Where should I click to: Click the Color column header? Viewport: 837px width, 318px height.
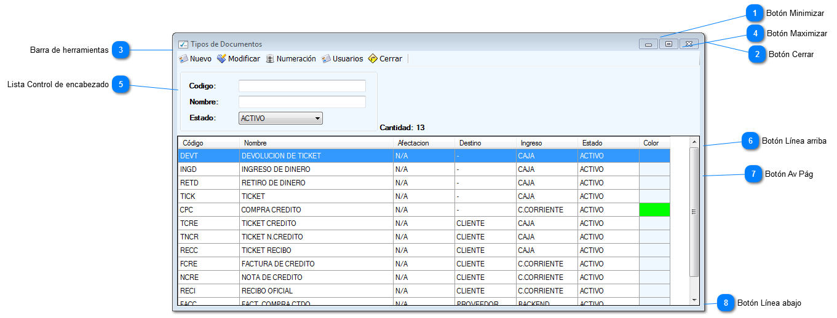[x=654, y=143]
